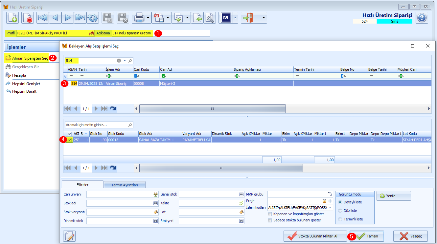
Task: Open the PDF export dropdown arrow
Action: click(x=168, y=18)
